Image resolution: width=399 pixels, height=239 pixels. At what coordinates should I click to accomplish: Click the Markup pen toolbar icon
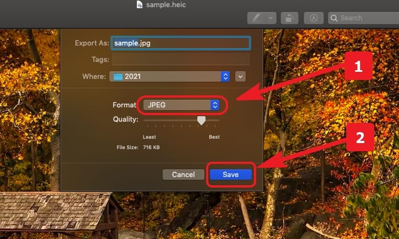coord(257,18)
